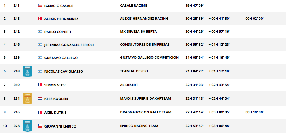The image size is (289, 134).
Task: Click the Netherlands flag beside Kees Koolen
Action: coord(40,99)
